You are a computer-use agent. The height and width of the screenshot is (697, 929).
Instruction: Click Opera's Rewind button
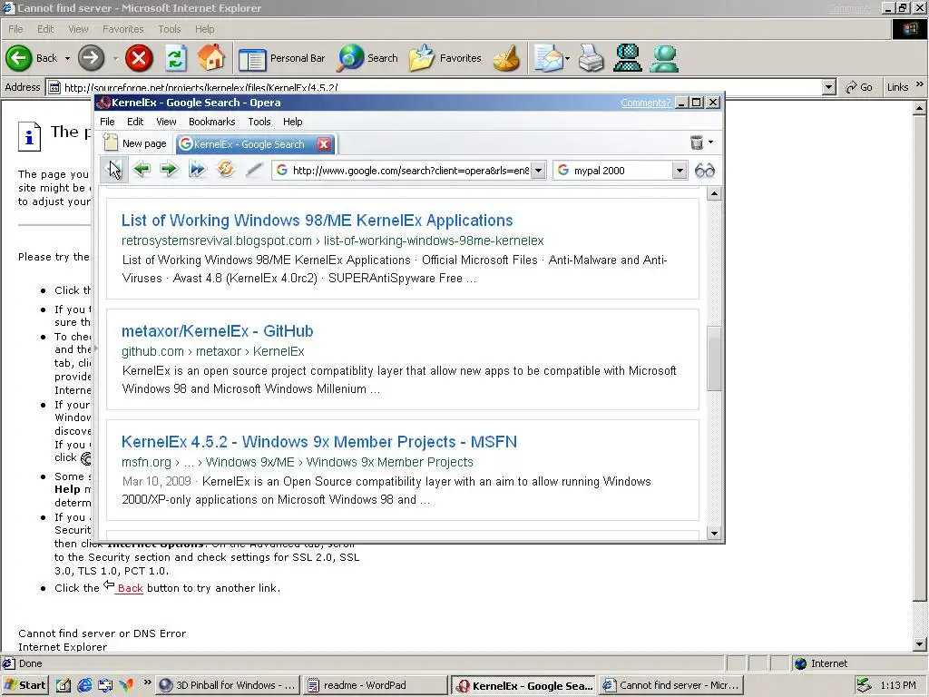113,170
